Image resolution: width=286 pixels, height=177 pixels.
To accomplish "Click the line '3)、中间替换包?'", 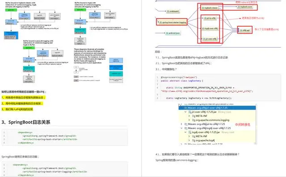I will click(x=166, y=69).
